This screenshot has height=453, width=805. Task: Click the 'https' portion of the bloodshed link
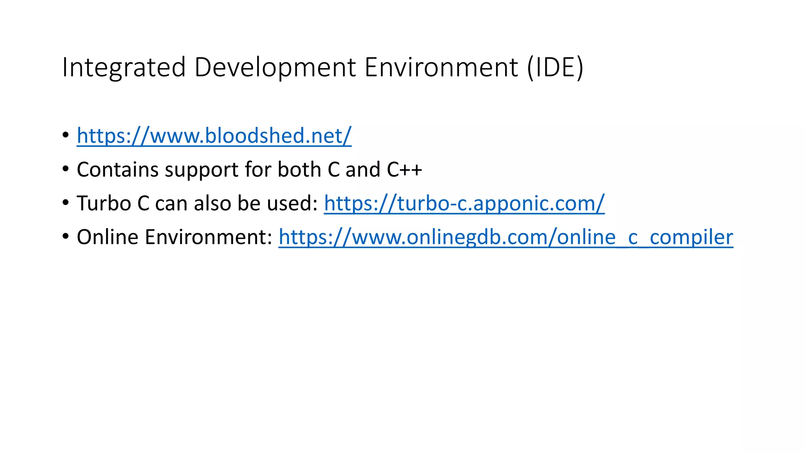pyautogui.click(x=101, y=136)
